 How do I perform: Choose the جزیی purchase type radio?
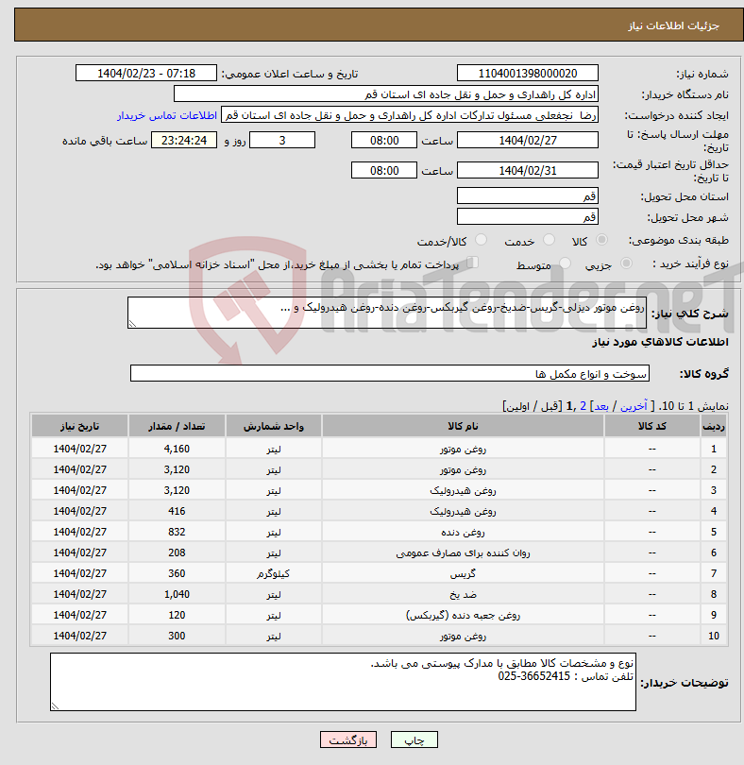pyautogui.click(x=626, y=263)
